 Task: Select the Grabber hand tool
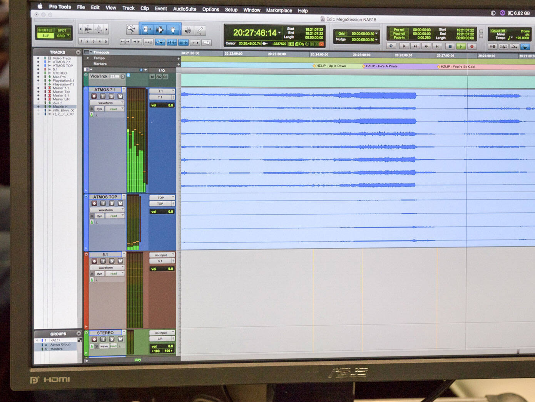(173, 30)
